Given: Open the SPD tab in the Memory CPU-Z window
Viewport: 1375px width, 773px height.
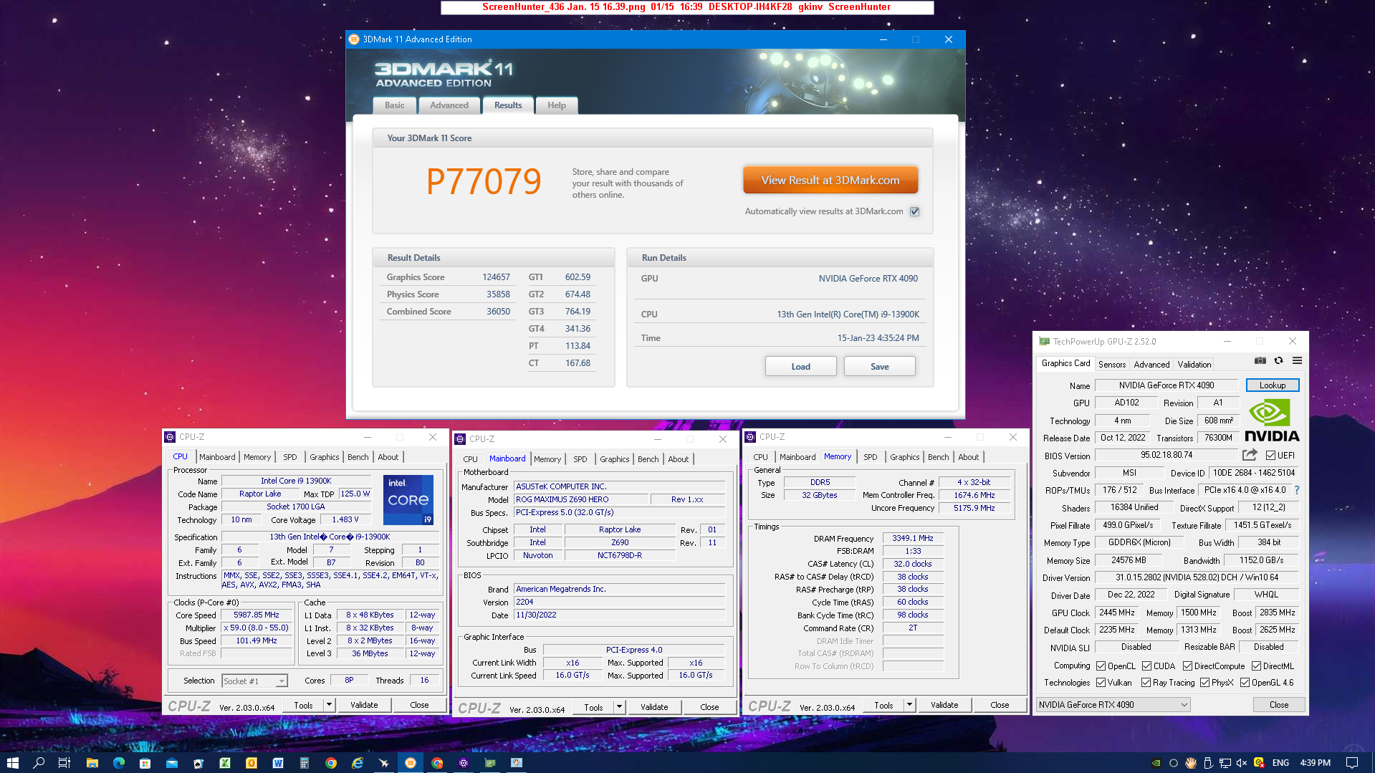Looking at the screenshot, I should (x=870, y=457).
